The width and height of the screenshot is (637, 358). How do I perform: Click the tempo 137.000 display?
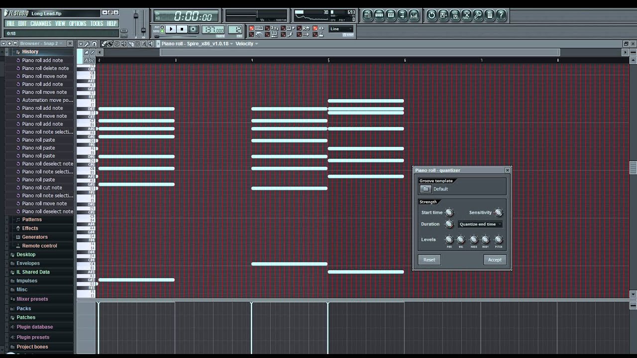[213, 30]
